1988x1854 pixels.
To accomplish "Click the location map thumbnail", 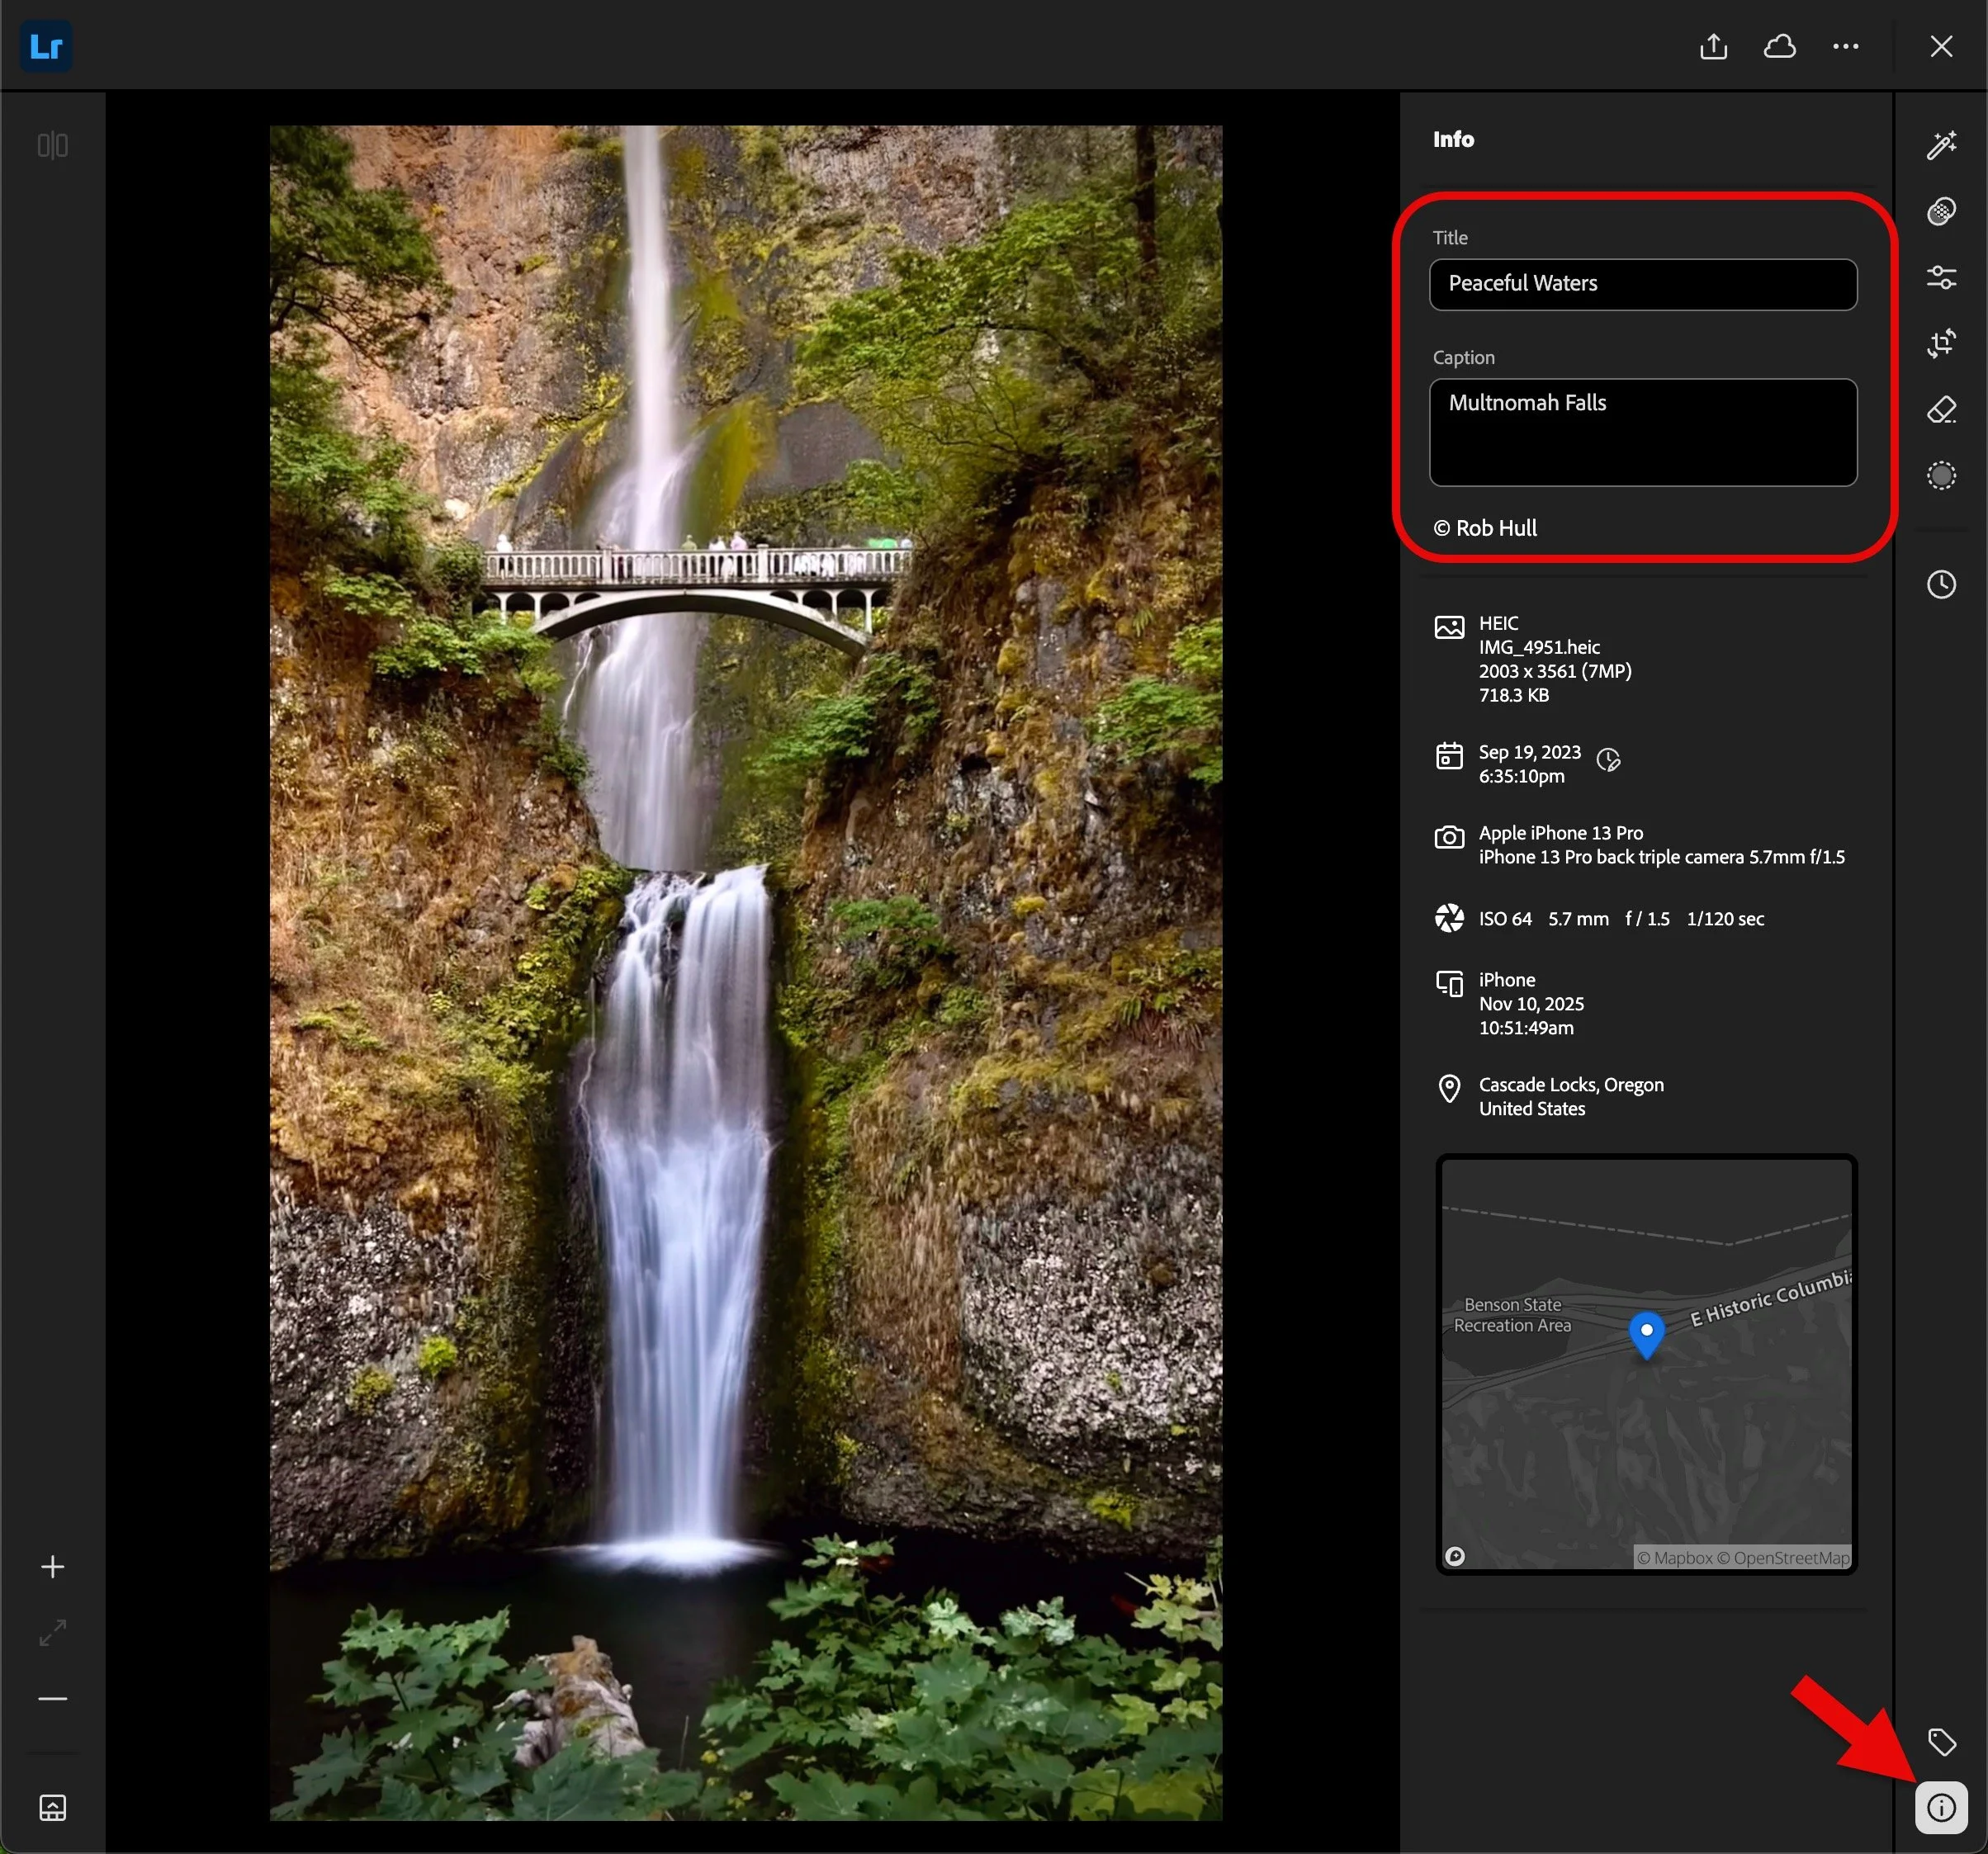I will click(x=1645, y=1364).
